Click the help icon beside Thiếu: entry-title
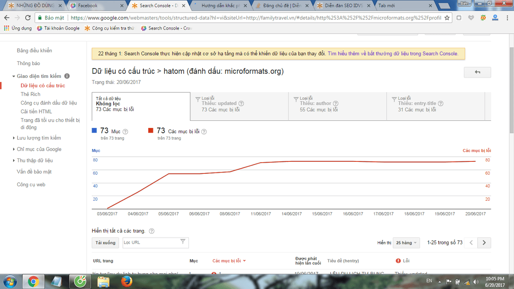The image size is (514, 289). [x=441, y=104]
